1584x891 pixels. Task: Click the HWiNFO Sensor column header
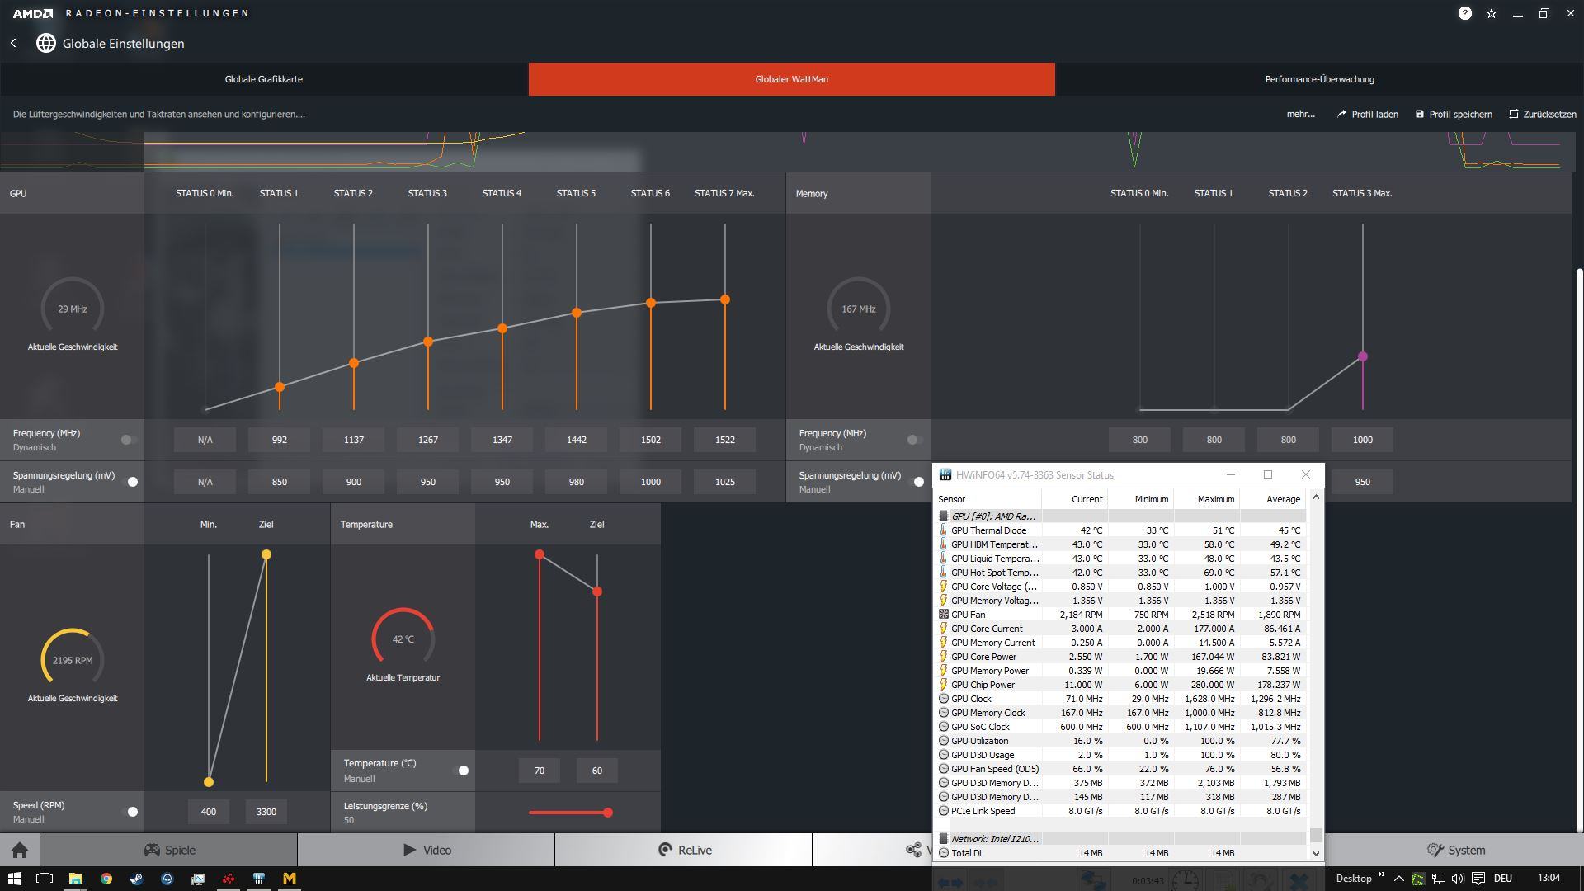[988, 499]
